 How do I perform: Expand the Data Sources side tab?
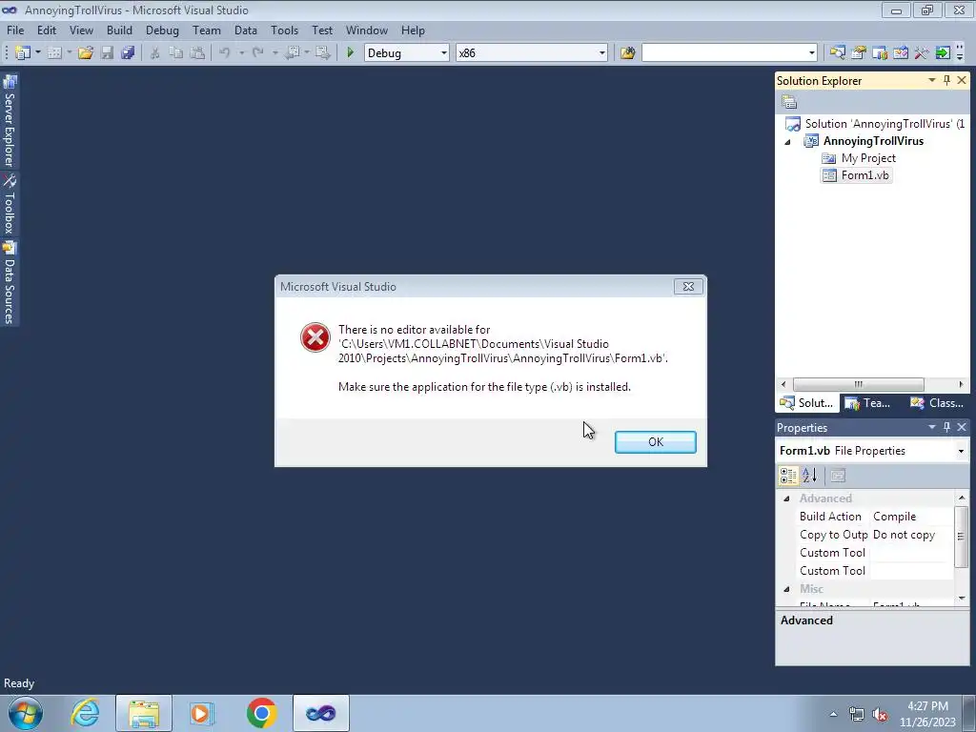pos(10,282)
